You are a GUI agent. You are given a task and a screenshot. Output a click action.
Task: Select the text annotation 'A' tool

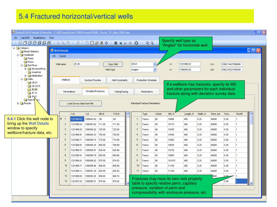pos(102,43)
